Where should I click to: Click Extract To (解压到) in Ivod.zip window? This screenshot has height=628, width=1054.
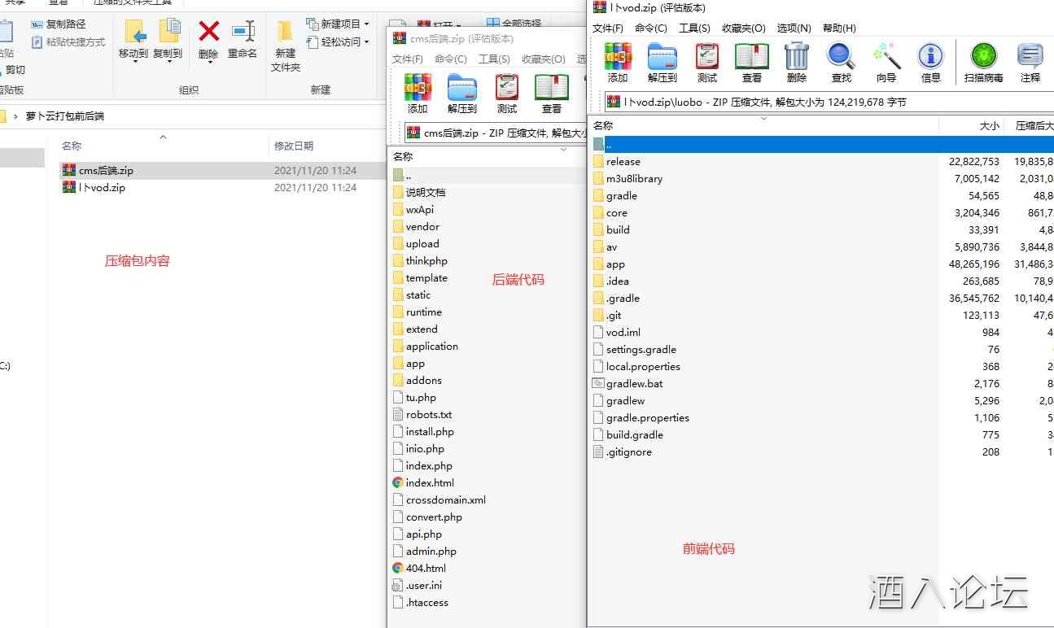click(662, 63)
